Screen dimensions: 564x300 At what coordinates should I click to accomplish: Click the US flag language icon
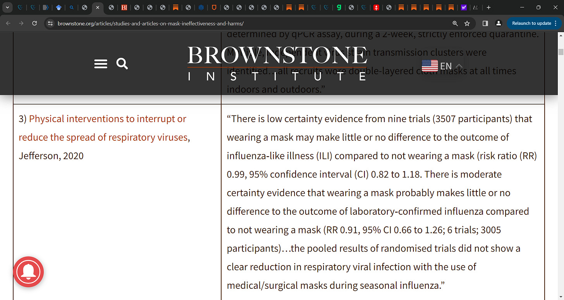pos(430,66)
